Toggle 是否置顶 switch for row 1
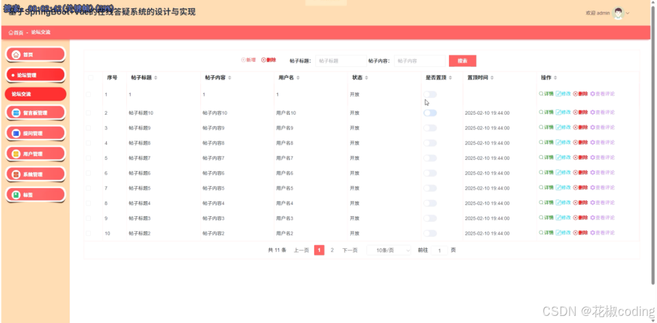This screenshot has width=657, height=323. coord(430,94)
